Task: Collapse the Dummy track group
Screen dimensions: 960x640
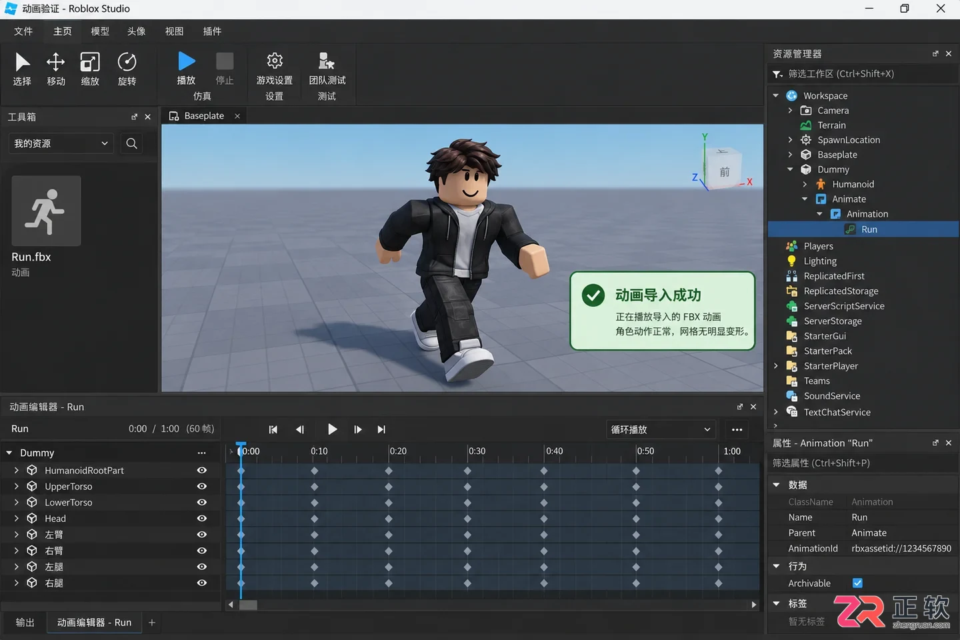Action: [9, 453]
